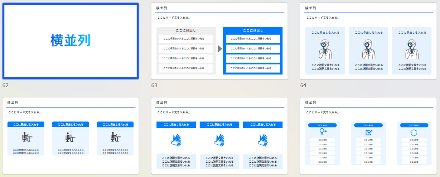Viewport: 440px width, 177px height.
Task: Click the slide number label 63
Action: (154, 85)
